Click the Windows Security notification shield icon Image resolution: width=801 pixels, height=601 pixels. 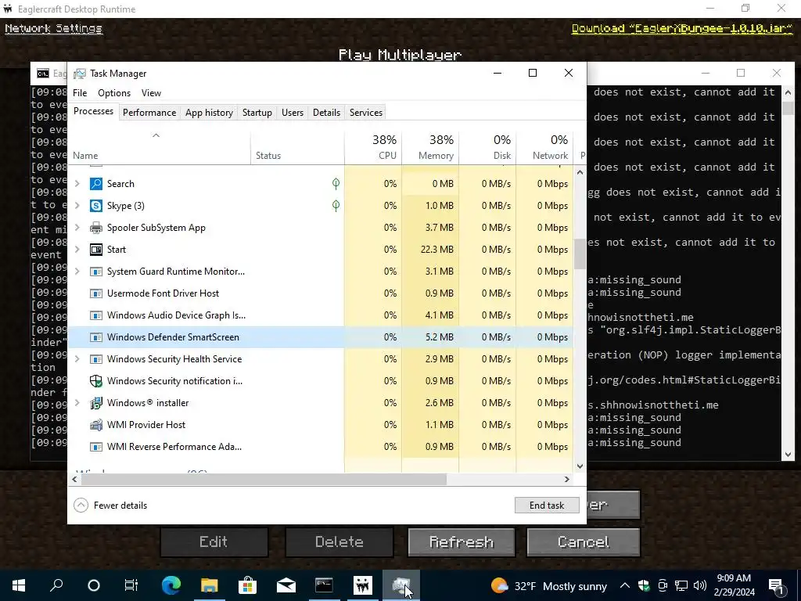(96, 381)
